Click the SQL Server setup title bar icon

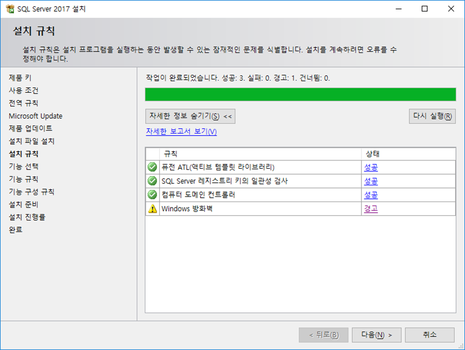(10, 9)
